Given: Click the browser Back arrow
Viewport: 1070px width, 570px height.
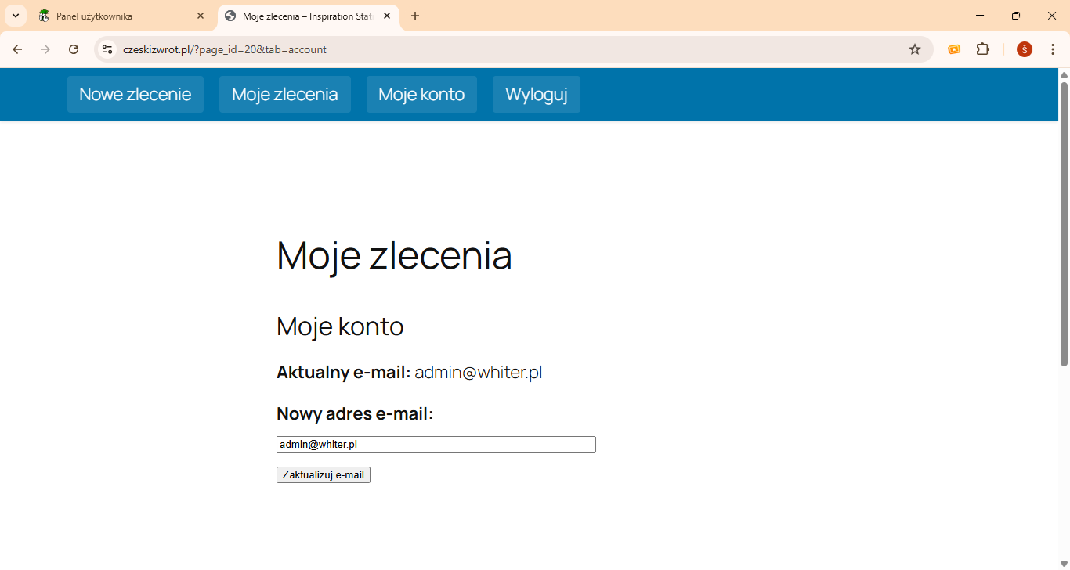Looking at the screenshot, I should click(17, 49).
